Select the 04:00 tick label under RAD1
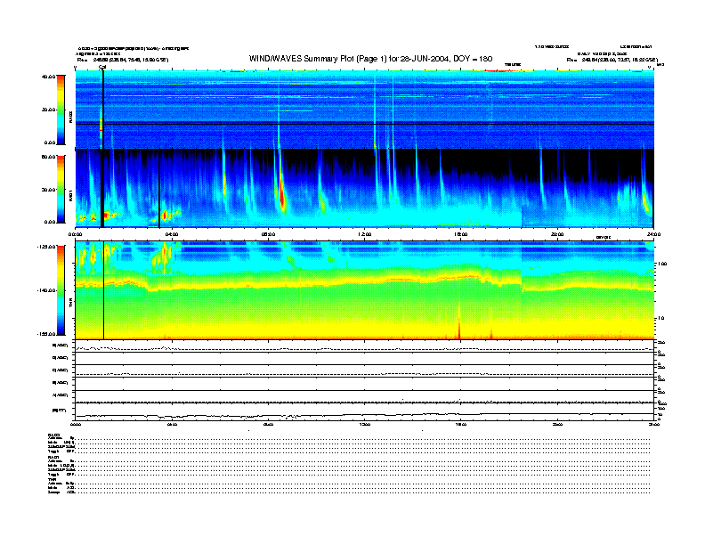Image resolution: width=705 pixels, height=545 pixels. pyautogui.click(x=172, y=233)
